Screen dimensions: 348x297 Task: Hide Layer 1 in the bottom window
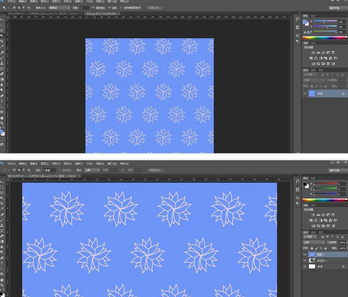[x=305, y=255]
